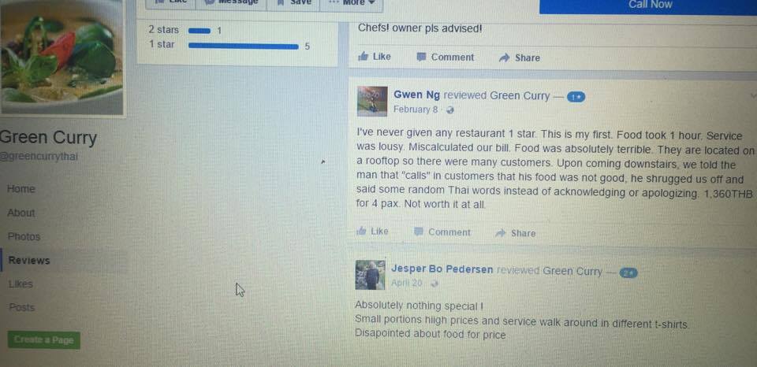Go to the Photos section
Image resolution: width=757 pixels, height=367 pixels.
24,237
